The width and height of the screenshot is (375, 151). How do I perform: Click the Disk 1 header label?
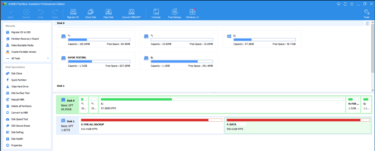61,86
